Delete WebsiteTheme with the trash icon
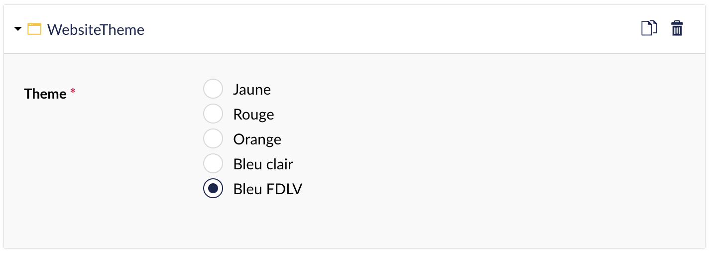Screen dimensions: 710x253 coord(677,28)
